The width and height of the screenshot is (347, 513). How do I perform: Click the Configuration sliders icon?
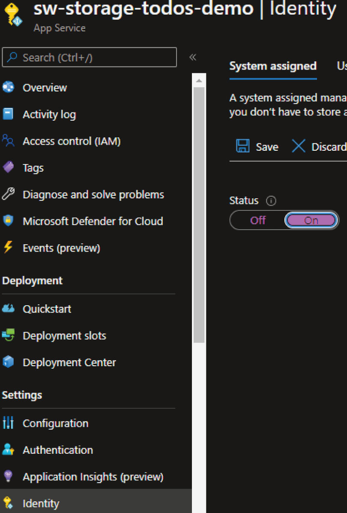(x=8, y=423)
